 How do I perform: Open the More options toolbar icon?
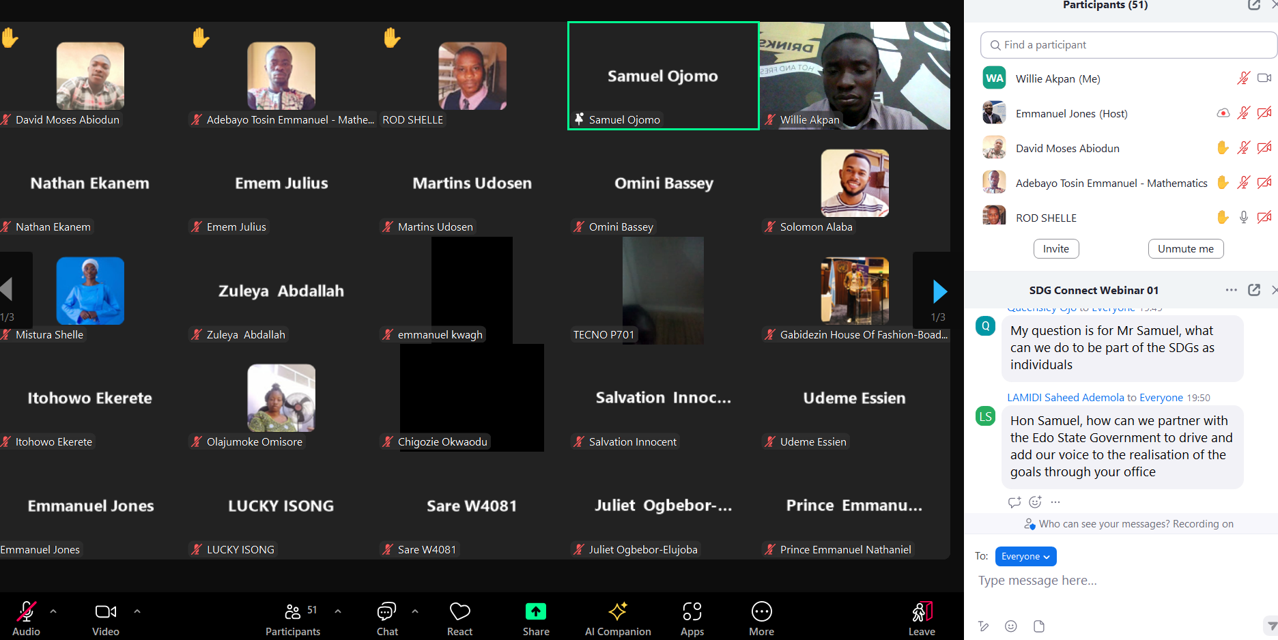click(x=761, y=612)
